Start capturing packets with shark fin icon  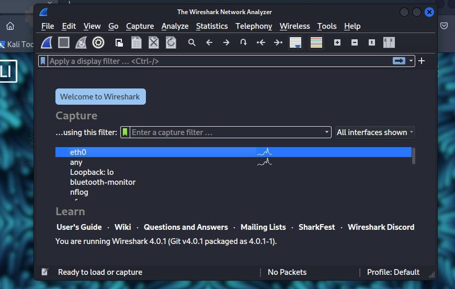pos(47,43)
